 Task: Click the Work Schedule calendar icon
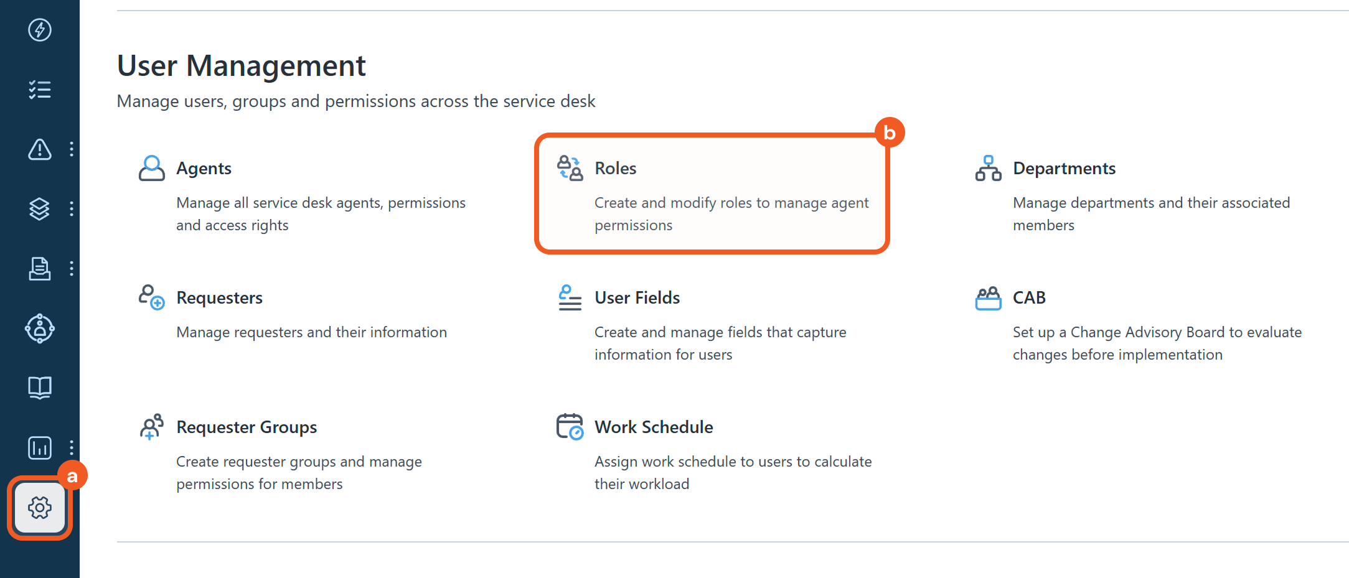click(x=570, y=427)
